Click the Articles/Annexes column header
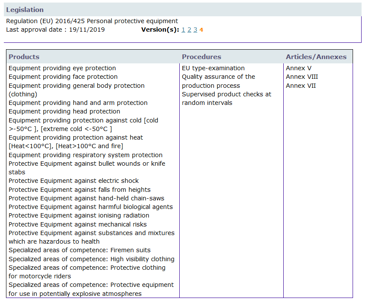 [x=316, y=57]
